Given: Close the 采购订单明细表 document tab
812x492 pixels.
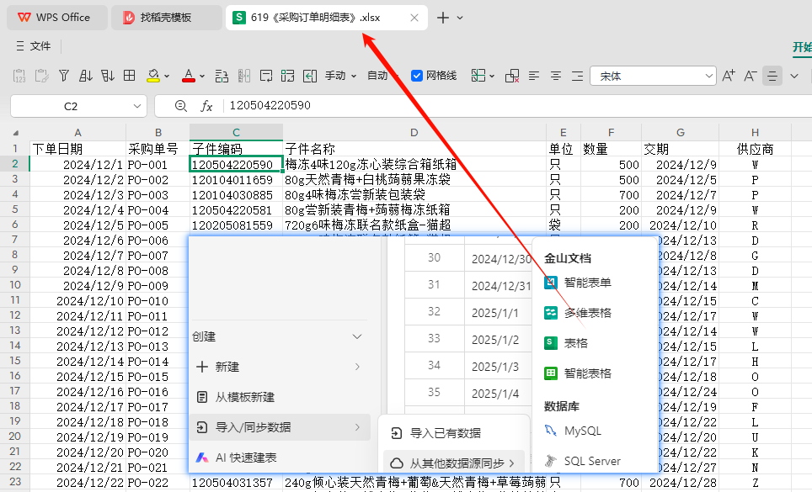Looking at the screenshot, I should pos(414,18).
